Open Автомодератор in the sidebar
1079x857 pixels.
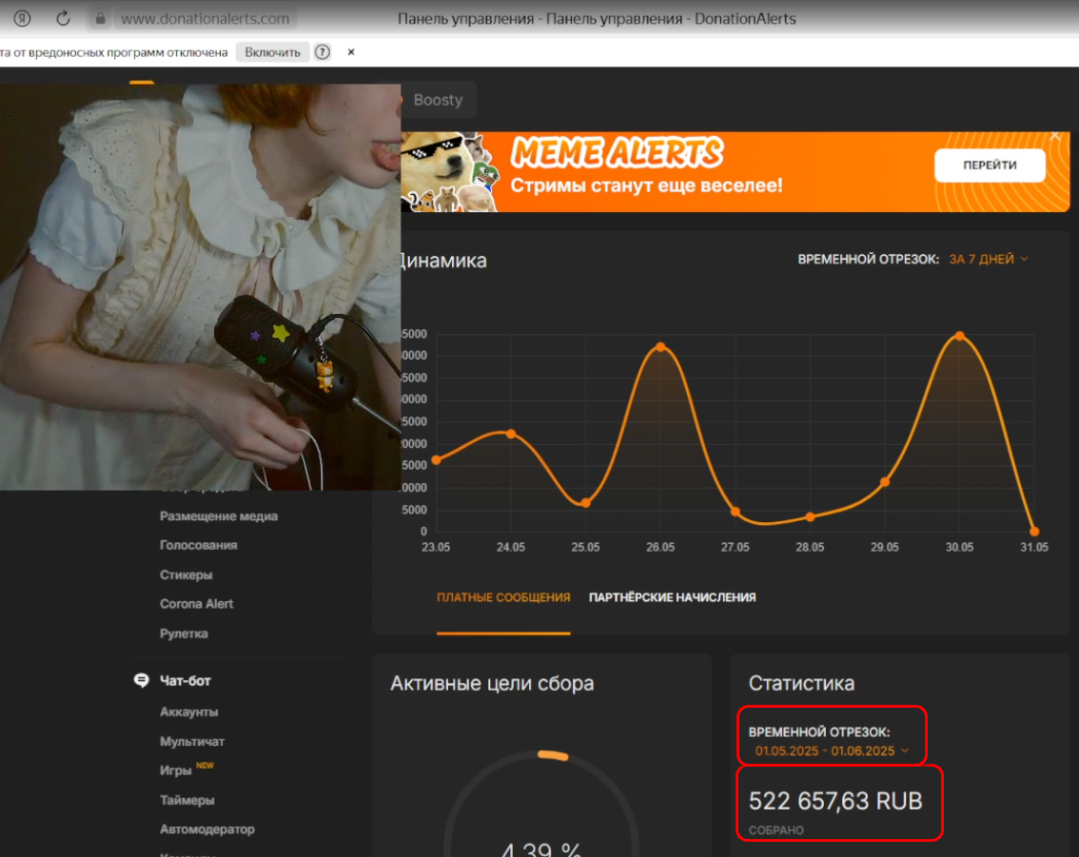click(x=207, y=829)
